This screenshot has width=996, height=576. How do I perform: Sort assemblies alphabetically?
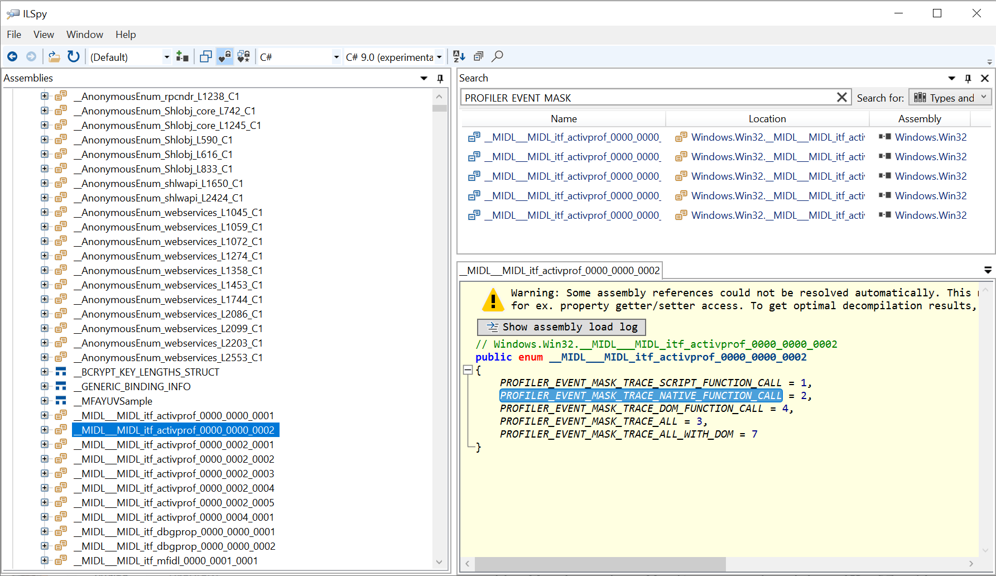coord(459,56)
